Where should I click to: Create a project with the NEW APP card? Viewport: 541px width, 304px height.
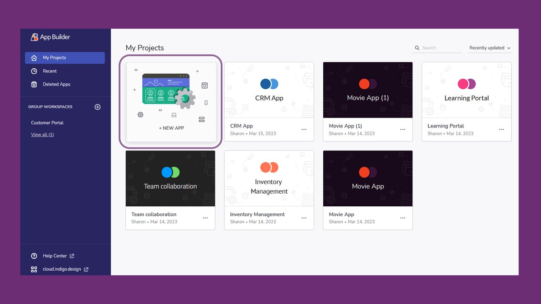coord(170,101)
